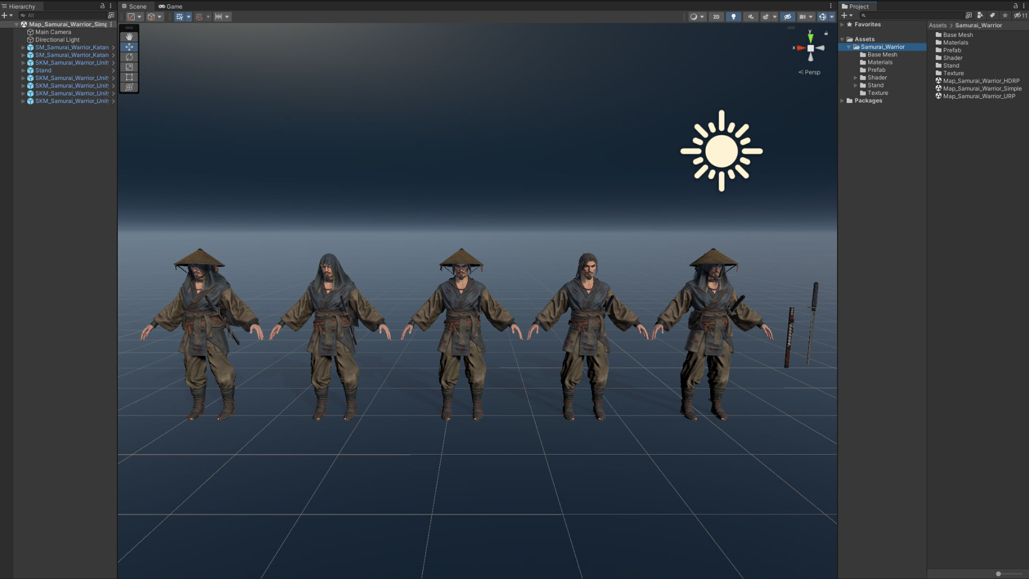This screenshot has width=1029, height=579.
Task: Select the Scale tool
Action: (129, 67)
